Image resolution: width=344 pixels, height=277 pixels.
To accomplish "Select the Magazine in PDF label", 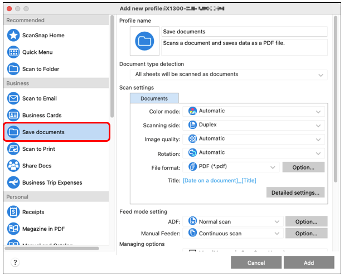I will point(43,229).
